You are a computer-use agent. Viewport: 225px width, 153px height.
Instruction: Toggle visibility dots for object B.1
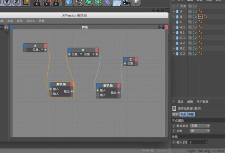[193, 33]
